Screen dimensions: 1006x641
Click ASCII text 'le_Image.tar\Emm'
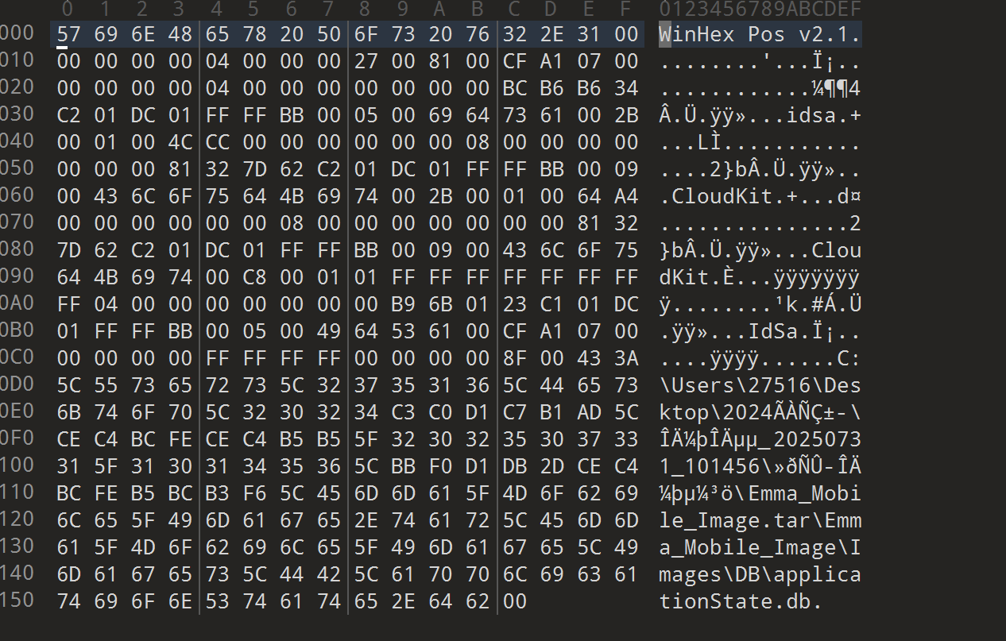pyautogui.click(x=760, y=521)
